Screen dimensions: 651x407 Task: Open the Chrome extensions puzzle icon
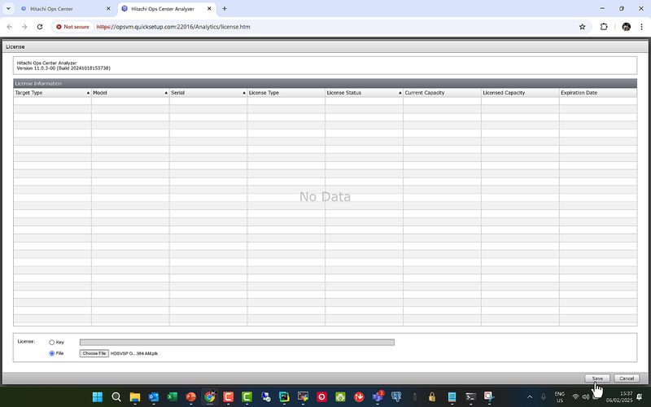pos(604,27)
